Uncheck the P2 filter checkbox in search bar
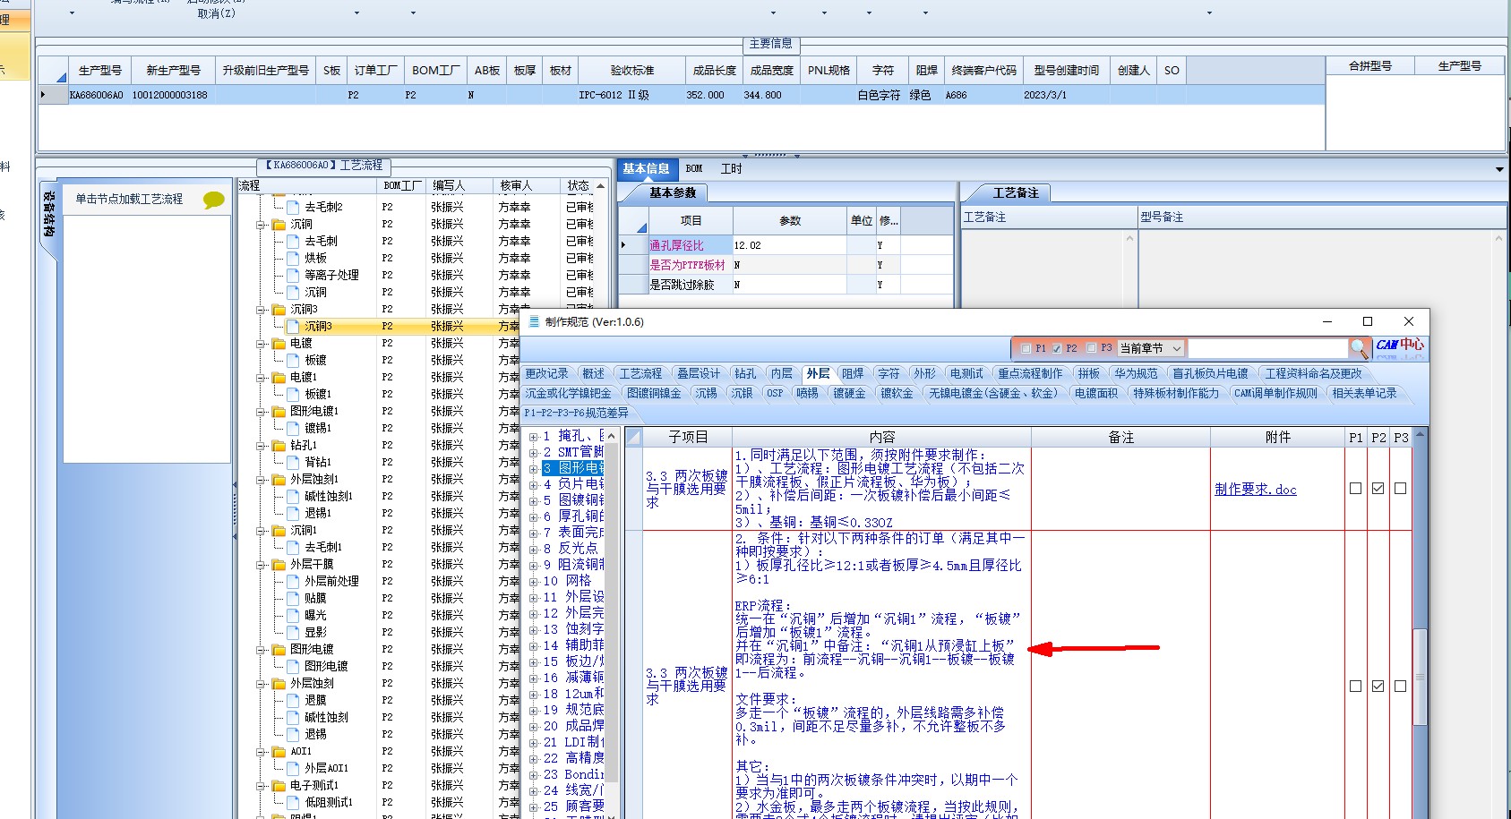 (1057, 348)
